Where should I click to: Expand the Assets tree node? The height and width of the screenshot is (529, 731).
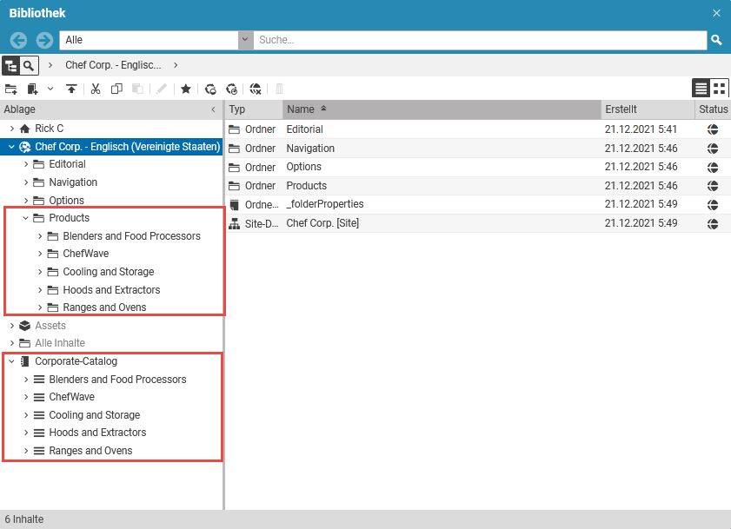click(11, 326)
